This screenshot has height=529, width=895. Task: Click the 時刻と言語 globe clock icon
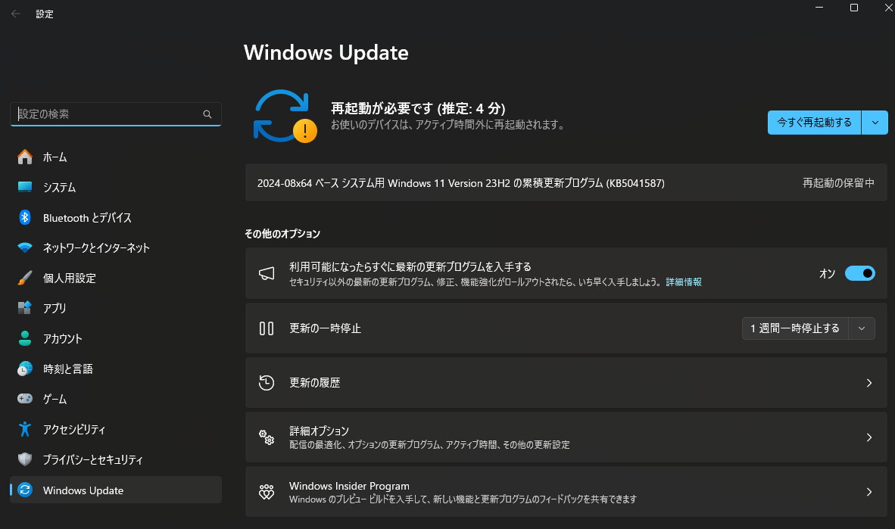(24, 369)
